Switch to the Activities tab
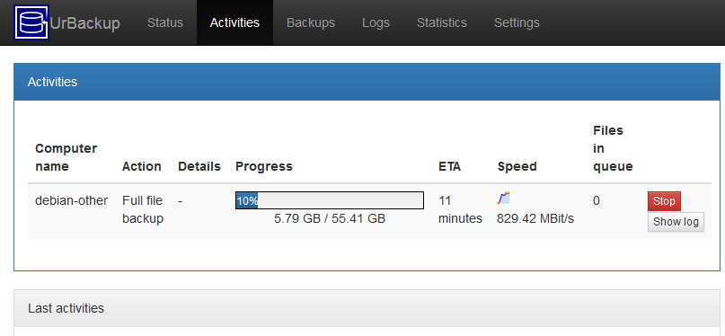 point(234,22)
